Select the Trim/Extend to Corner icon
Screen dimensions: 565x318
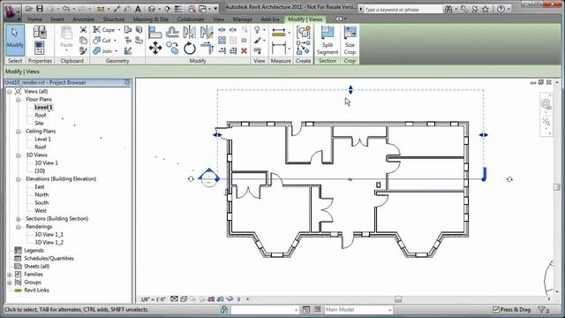[x=207, y=48]
